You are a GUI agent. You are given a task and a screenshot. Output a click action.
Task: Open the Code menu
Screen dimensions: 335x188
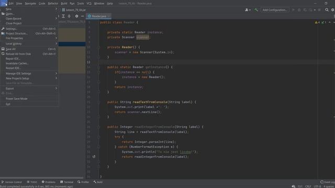[42, 4]
